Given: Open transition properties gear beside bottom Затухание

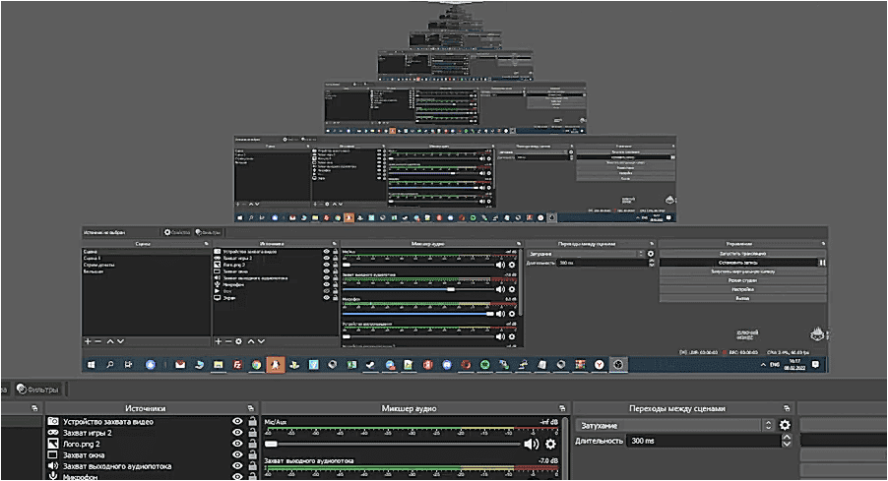Looking at the screenshot, I should tap(785, 425).
